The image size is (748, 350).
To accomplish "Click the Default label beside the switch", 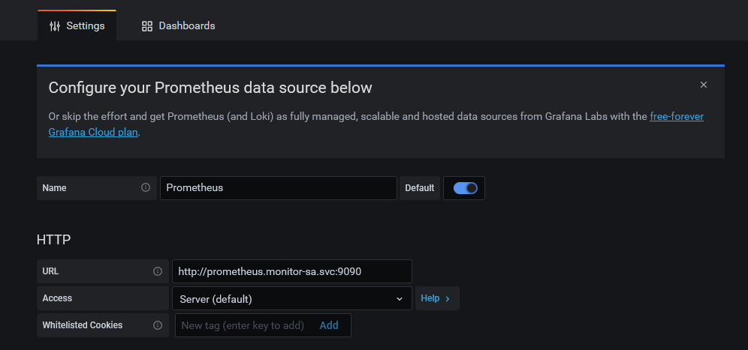I will click(420, 188).
